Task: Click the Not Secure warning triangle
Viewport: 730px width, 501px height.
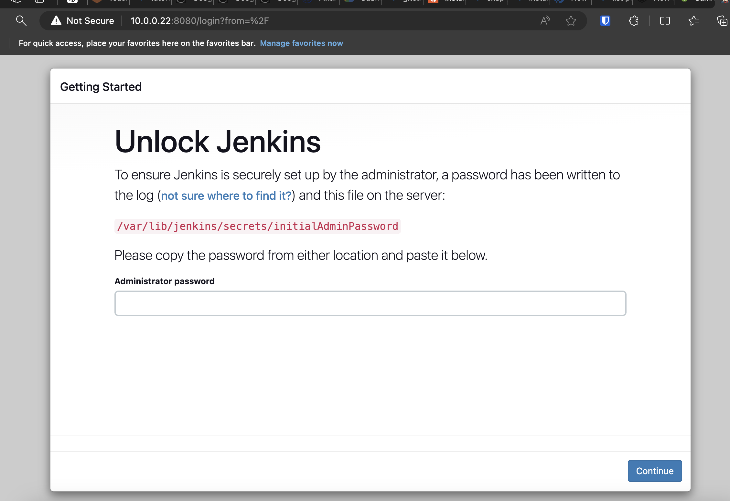Action: [56, 21]
